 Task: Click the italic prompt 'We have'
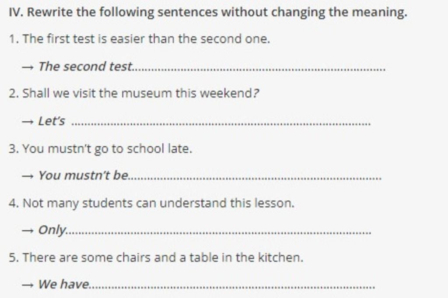[x=64, y=284]
